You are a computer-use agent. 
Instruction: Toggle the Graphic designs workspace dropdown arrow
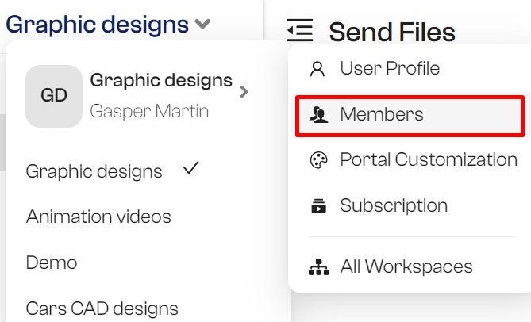coord(202,24)
